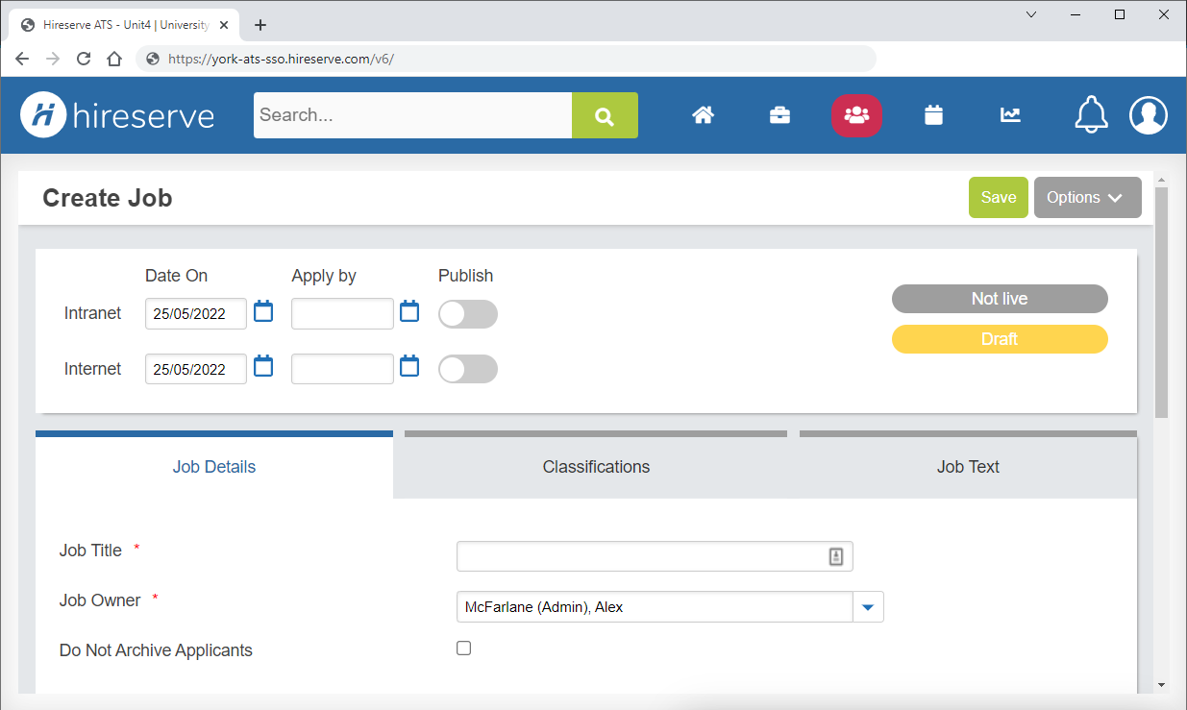
Task: Open the Job Owner dropdown arrow
Action: pos(868,607)
